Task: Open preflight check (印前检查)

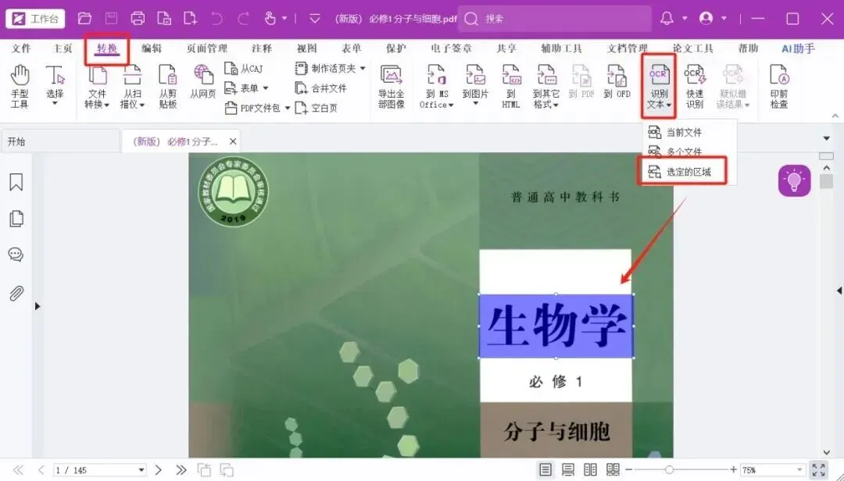Action: coord(779,87)
